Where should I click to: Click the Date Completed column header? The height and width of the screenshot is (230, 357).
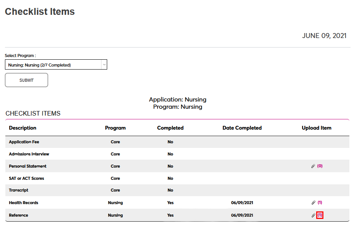click(x=242, y=128)
